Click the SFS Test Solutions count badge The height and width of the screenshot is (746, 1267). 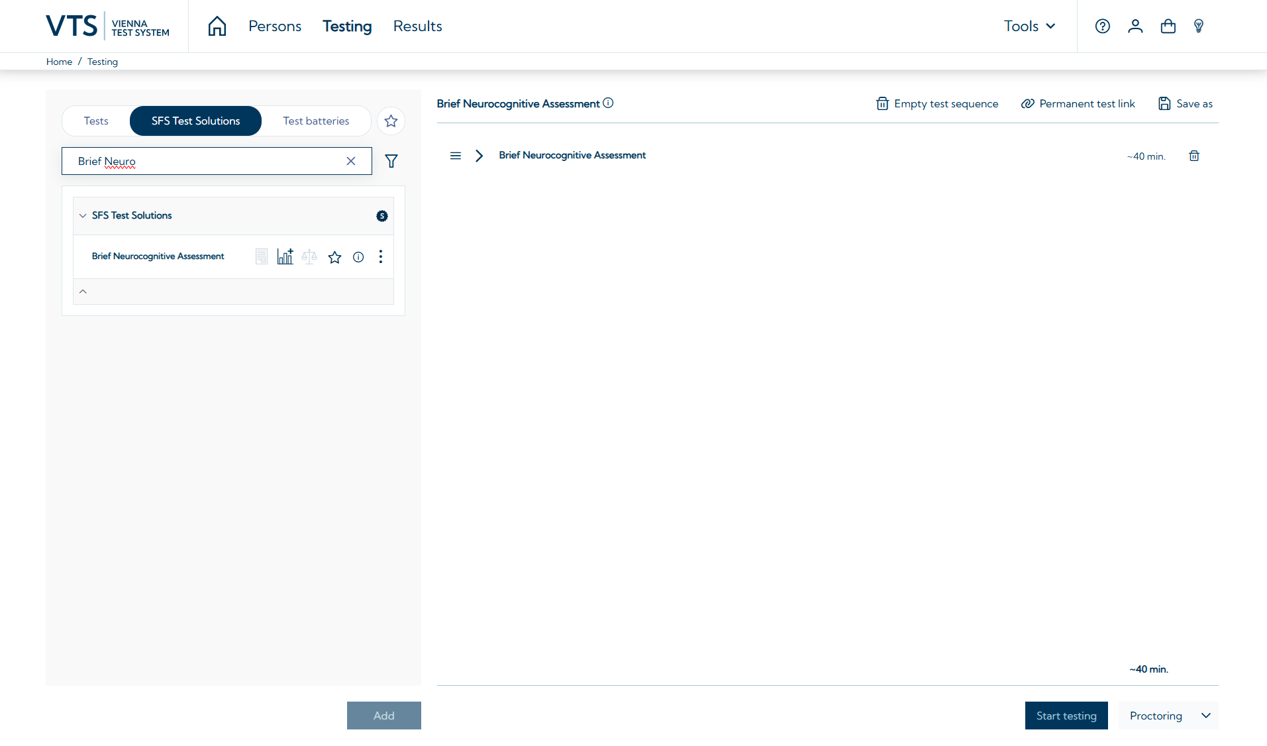tap(382, 216)
